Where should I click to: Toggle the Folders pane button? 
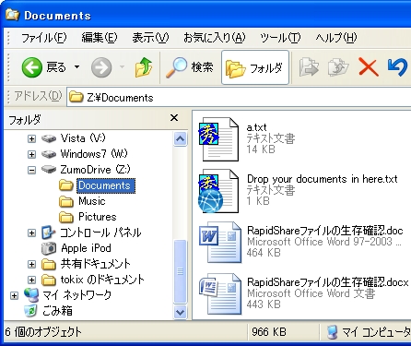tap(255, 67)
